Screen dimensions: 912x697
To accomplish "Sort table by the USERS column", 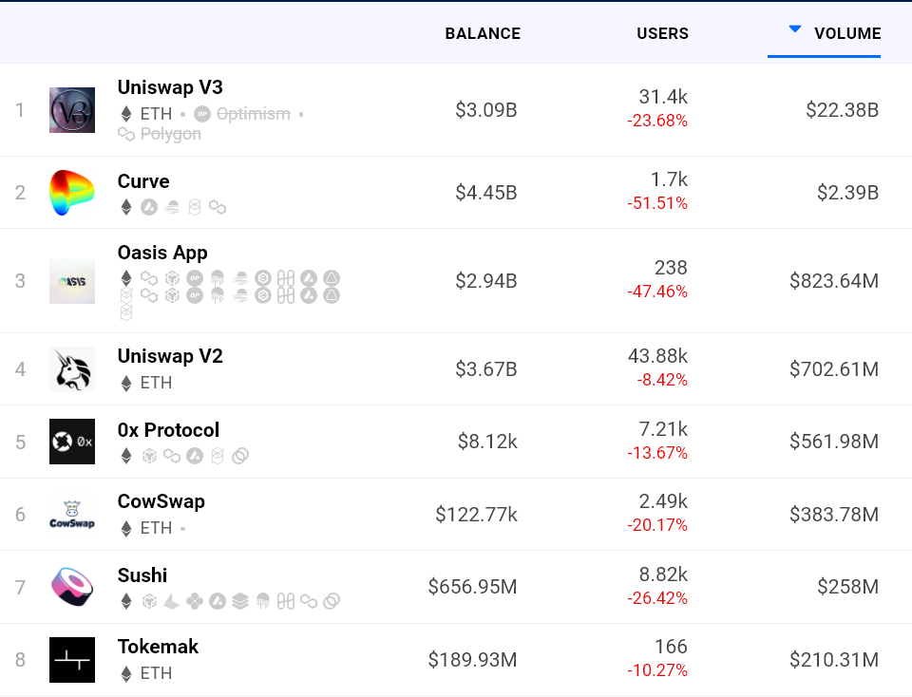I will click(x=662, y=33).
